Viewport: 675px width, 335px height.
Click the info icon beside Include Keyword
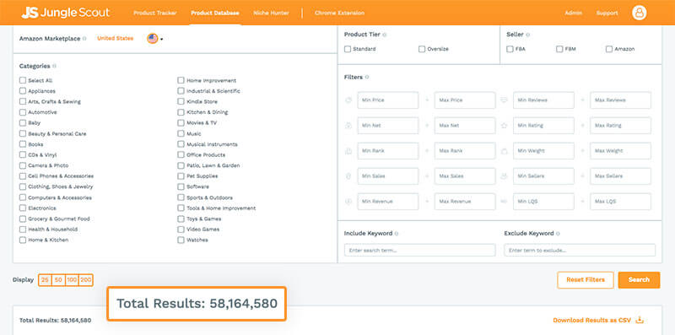tap(397, 234)
